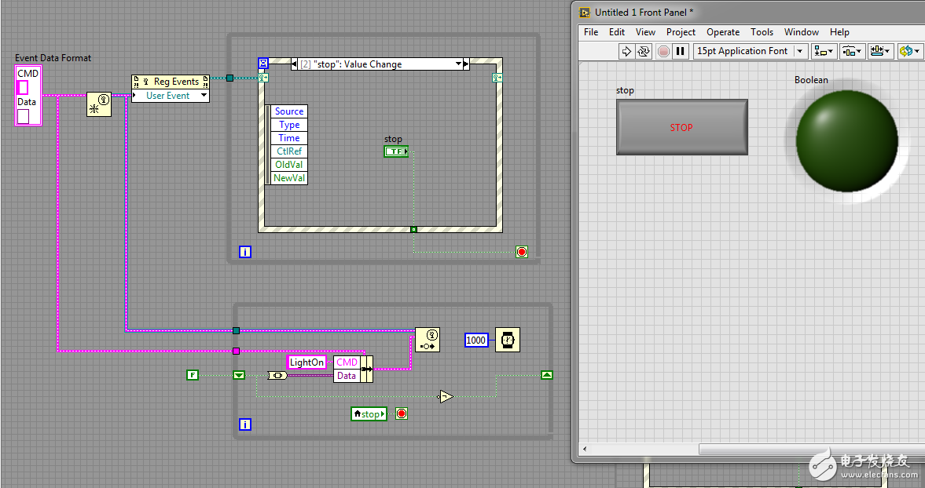The height and width of the screenshot is (488, 925).
Task: Go to next event case arrow
Action: 466,64
